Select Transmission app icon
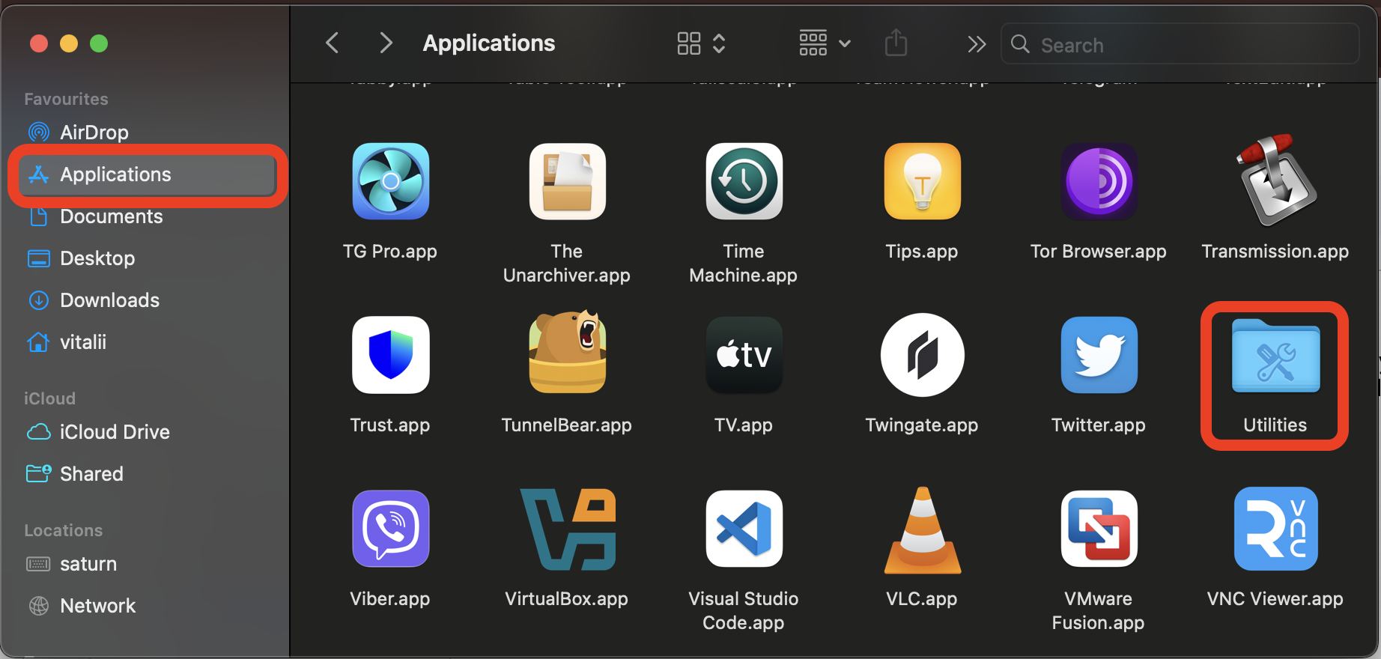The height and width of the screenshot is (659, 1381). click(1275, 180)
